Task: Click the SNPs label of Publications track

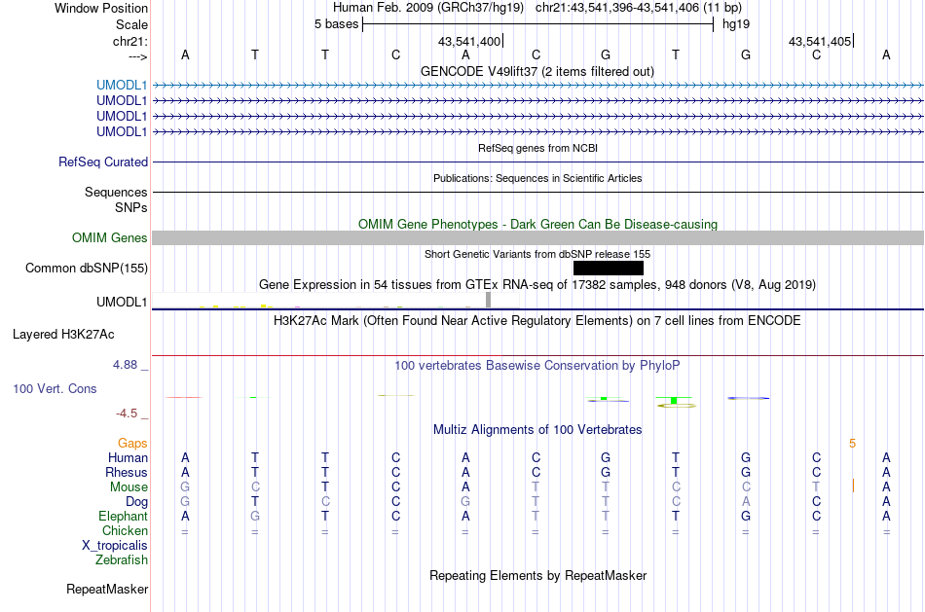Action: pos(131,207)
